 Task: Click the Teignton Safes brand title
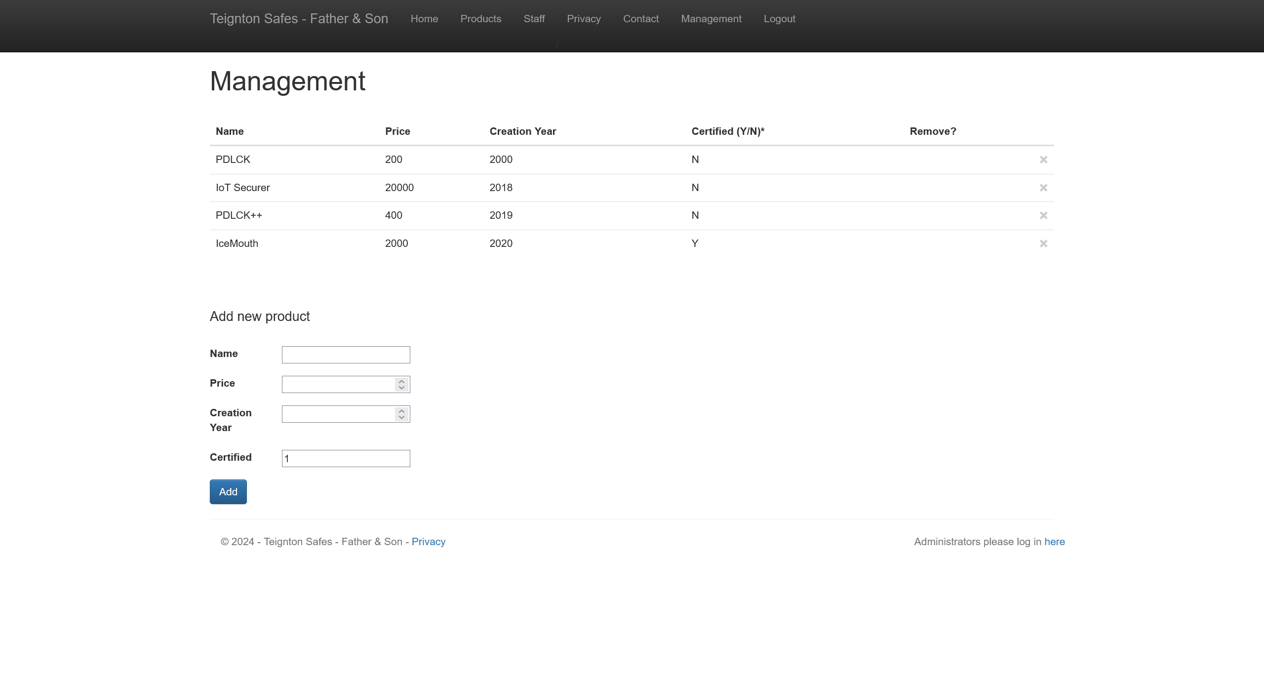point(299,19)
